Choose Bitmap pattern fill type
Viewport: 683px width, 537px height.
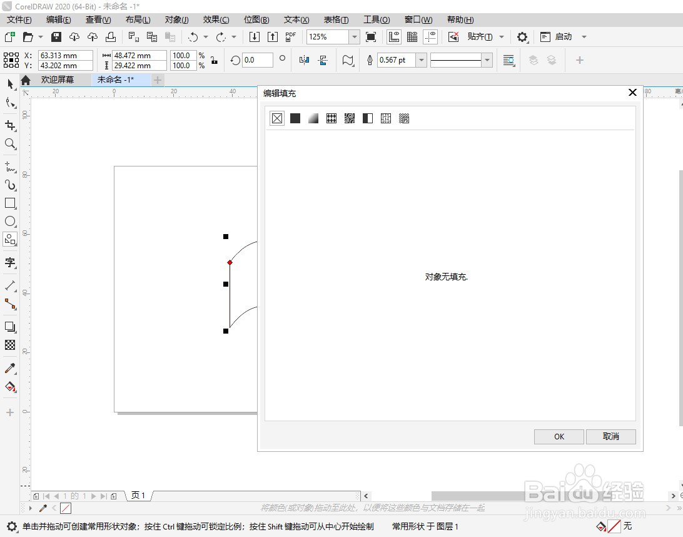(x=350, y=118)
